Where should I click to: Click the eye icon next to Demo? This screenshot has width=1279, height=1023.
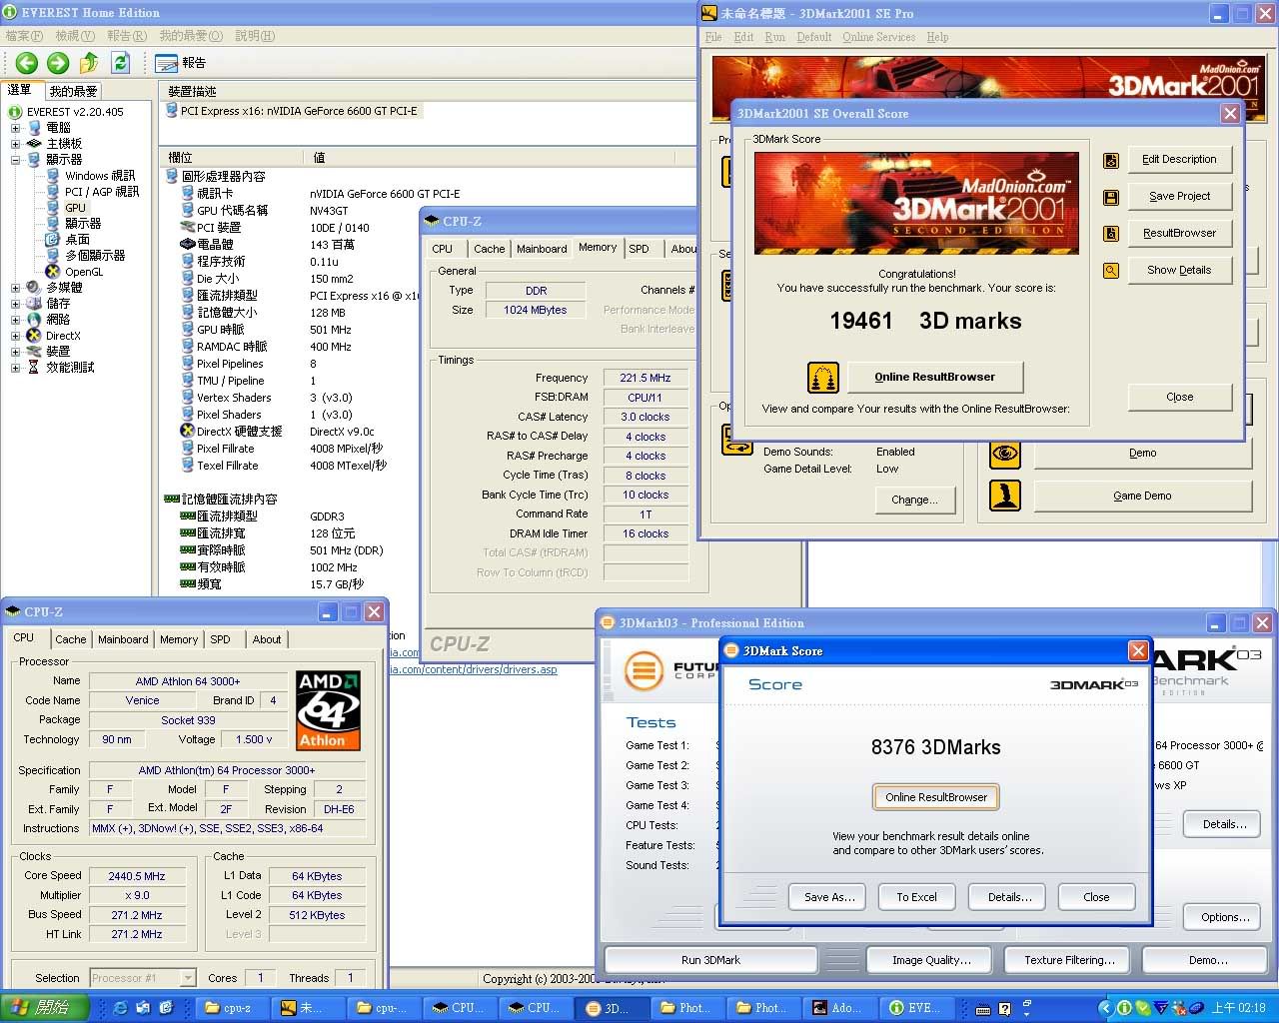1005,454
